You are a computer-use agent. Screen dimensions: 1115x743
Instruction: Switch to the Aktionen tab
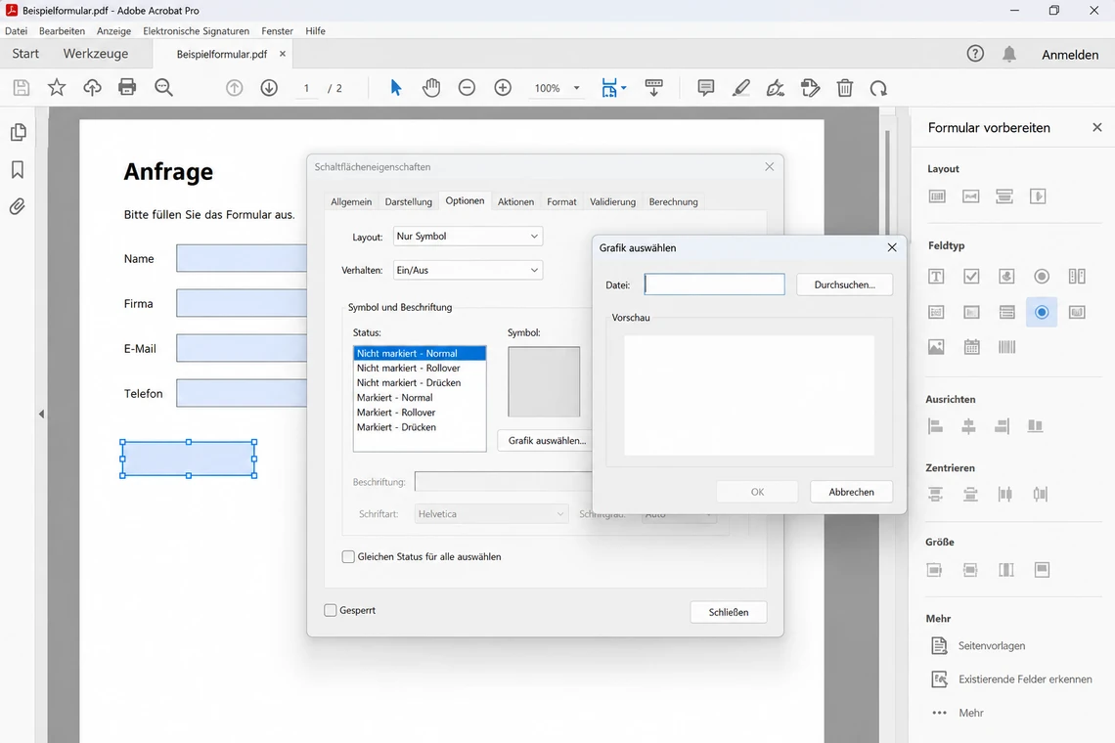point(515,202)
